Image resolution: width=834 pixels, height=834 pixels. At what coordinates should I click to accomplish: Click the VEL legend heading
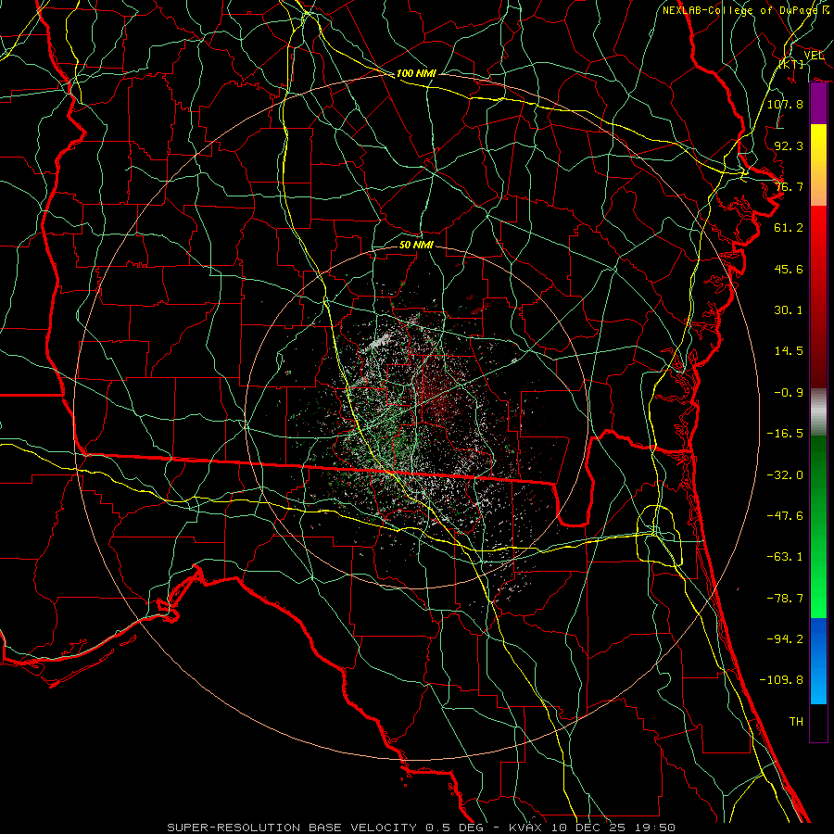814,56
